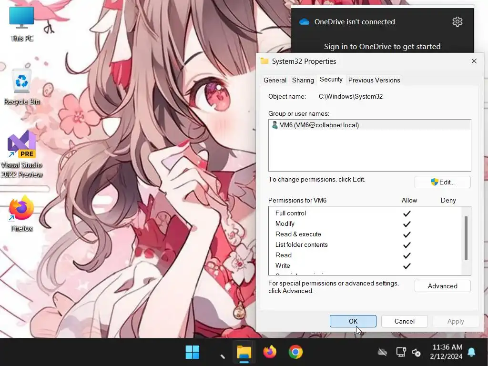Click List folder contents Allow checkmark

(x=407, y=245)
